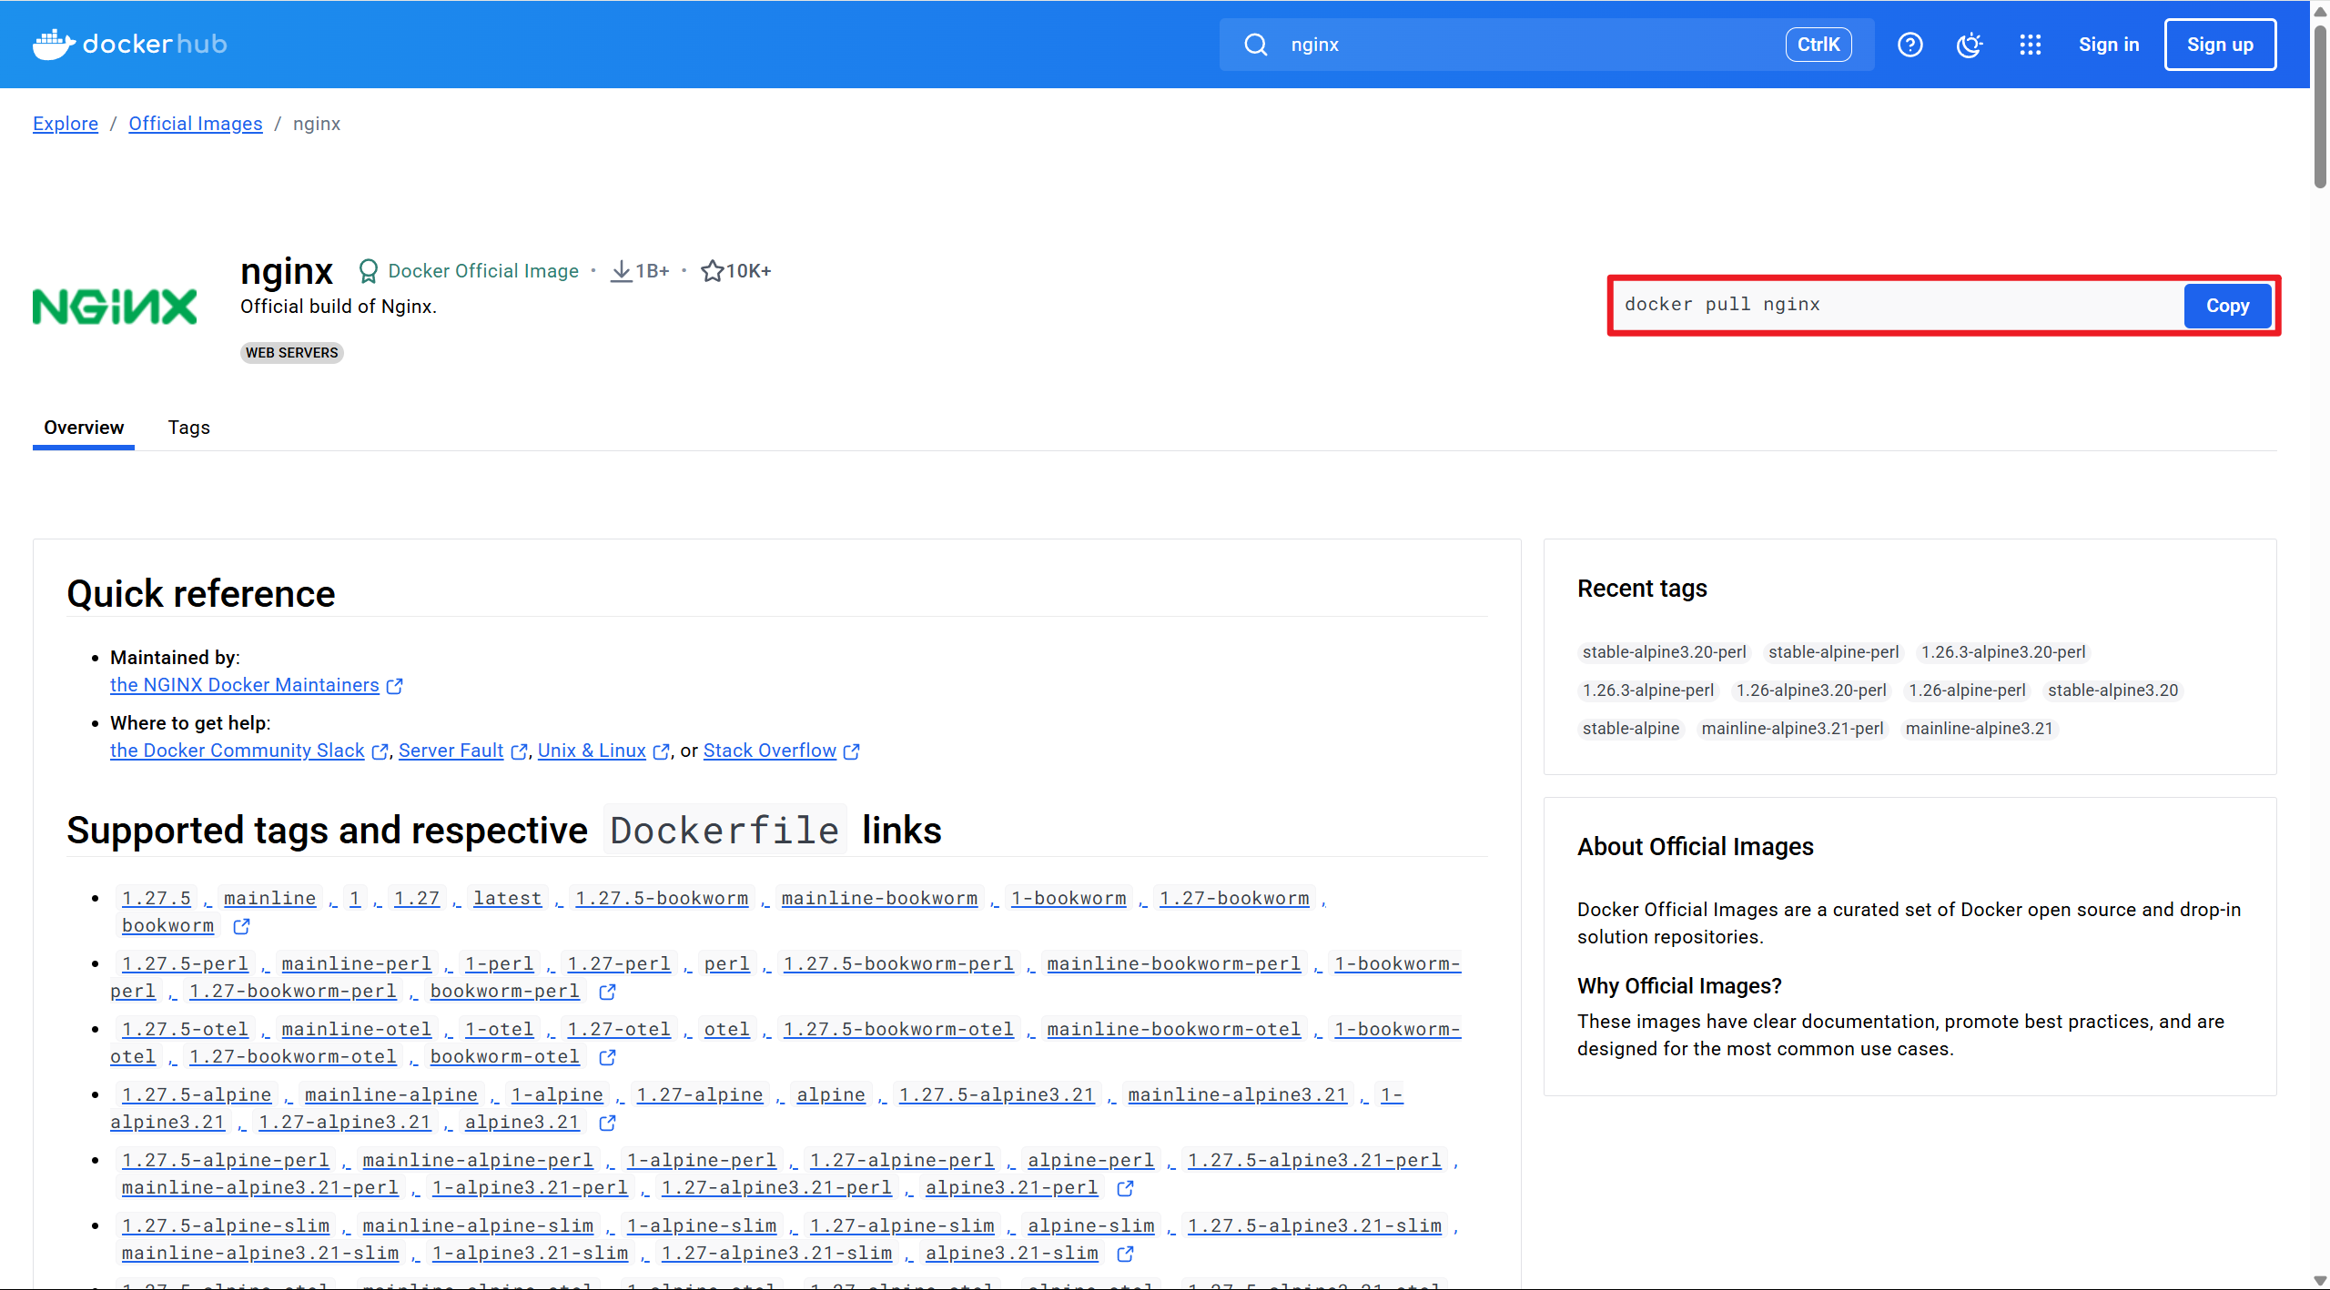The height and width of the screenshot is (1290, 2330).
Task: Open the mainline tag link
Action: [x=270, y=899]
